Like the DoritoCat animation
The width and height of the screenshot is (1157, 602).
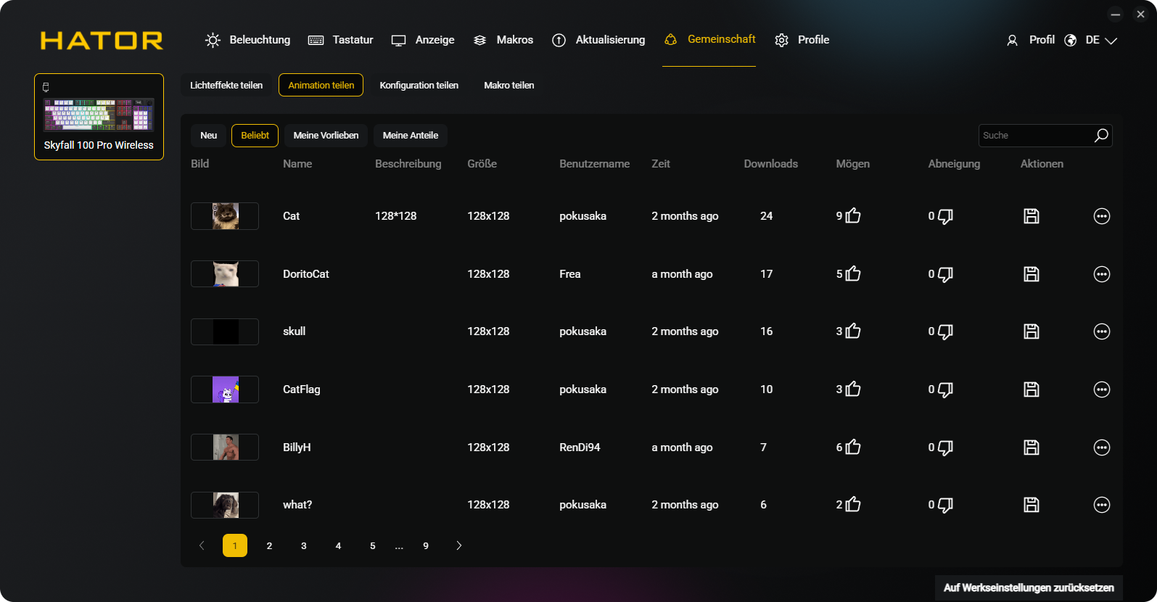coord(853,274)
